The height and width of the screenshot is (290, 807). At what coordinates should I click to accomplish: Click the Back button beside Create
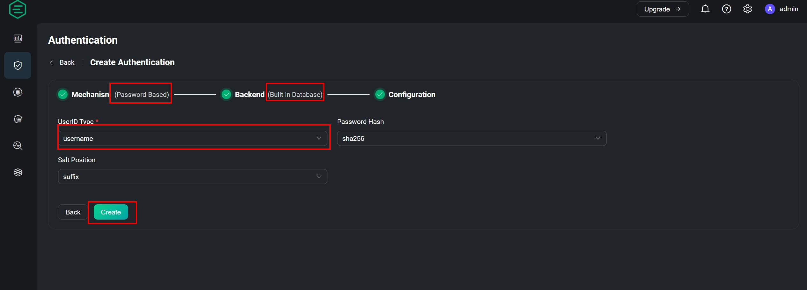coord(73,212)
